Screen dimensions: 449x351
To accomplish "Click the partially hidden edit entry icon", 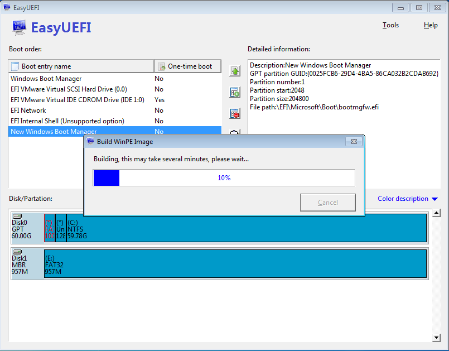I will [x=235, y=132].
